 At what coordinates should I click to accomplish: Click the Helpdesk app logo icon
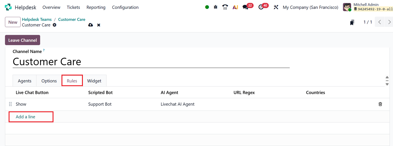(8, 7)
